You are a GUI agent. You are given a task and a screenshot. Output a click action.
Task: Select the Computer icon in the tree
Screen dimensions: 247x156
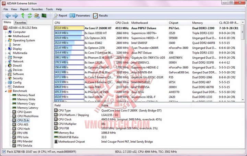[10, 32]
